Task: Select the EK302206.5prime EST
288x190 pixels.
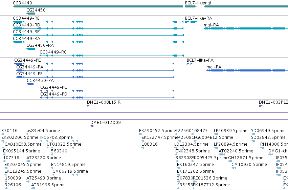Action: pyautogui.click(x=20, y=138)
